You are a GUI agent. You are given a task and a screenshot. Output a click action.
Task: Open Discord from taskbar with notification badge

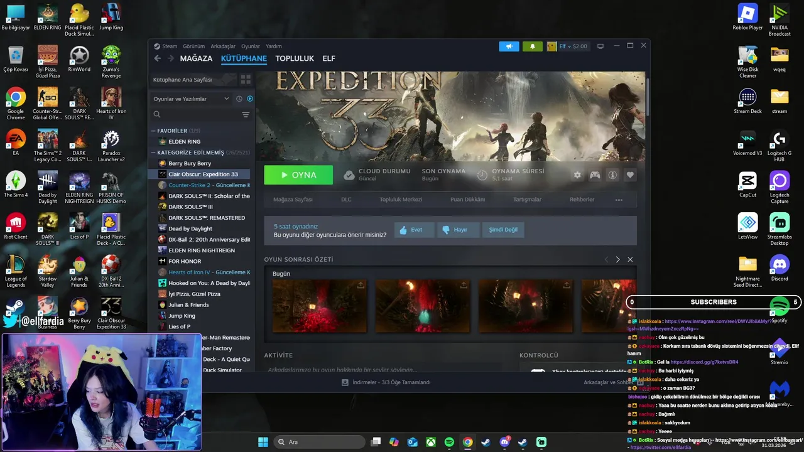coord(504,442)
